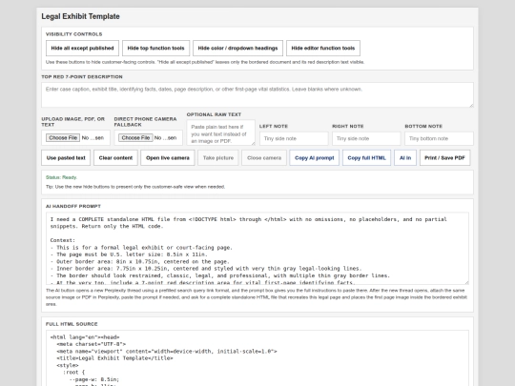This screenshot has width=515, height=386.
Task: Click Use pasted text button
Action: point(66,158)
